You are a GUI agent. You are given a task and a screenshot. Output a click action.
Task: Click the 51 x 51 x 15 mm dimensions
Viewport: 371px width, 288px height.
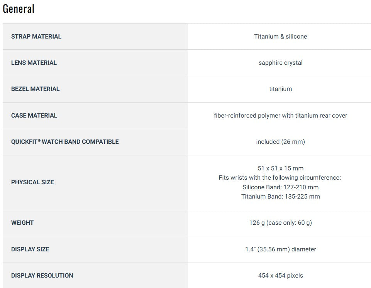280,168
